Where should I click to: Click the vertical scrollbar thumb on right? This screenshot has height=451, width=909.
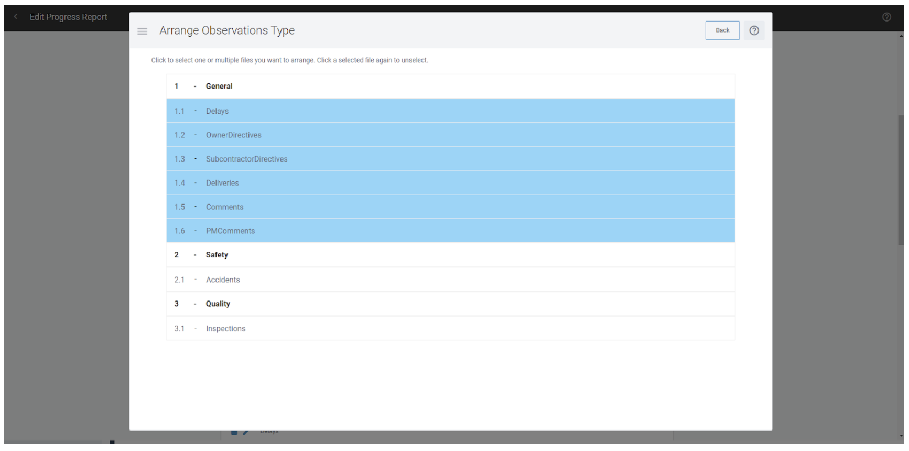click(x=901, y=178)
